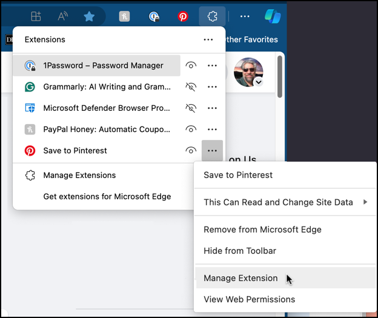Click Pinterest icon in extensions list
Image resolution: width=378 pixels, height=318 pixels.
point(30,151)
